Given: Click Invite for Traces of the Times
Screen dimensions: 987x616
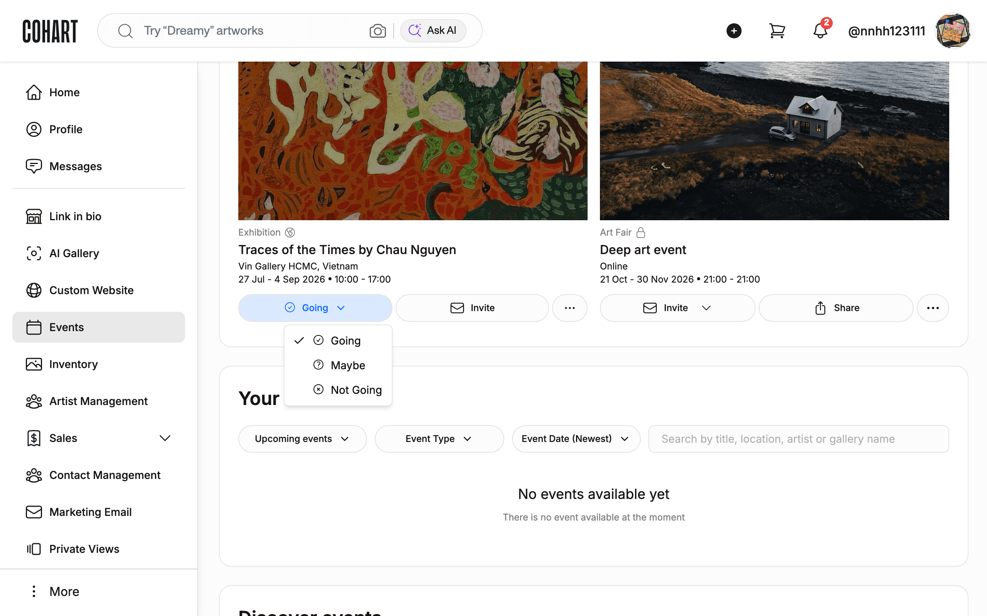Looking at the screenshot, I should click(x=472, y=308).
